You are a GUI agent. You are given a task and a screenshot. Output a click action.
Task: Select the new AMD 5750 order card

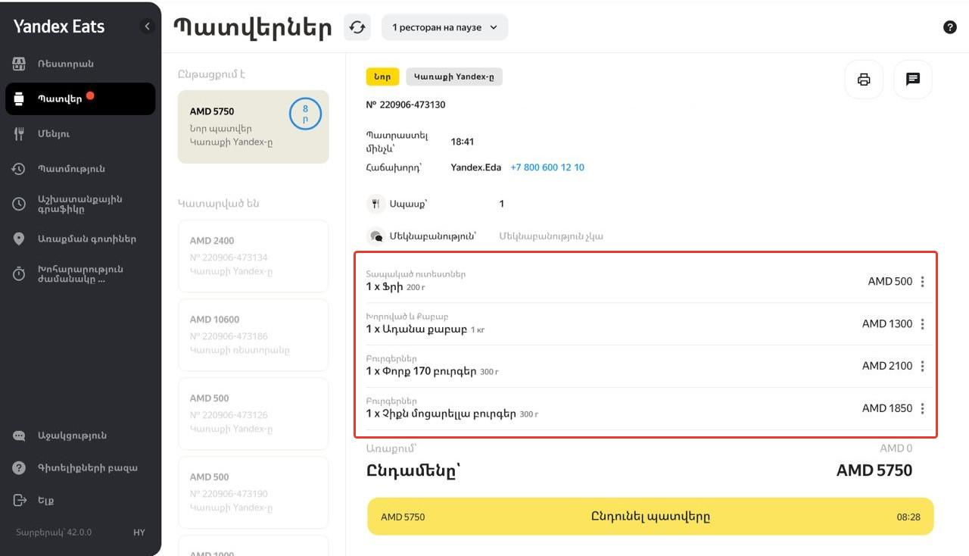coord(253,127)
